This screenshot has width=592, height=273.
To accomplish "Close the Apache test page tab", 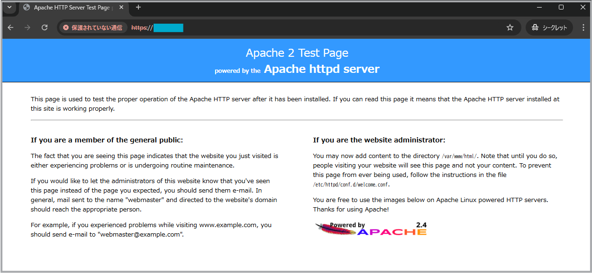I will (121, 8).
